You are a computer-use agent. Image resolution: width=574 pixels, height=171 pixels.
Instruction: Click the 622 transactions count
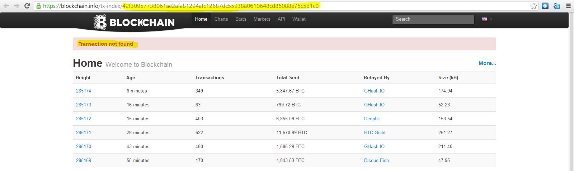point(199,132)
